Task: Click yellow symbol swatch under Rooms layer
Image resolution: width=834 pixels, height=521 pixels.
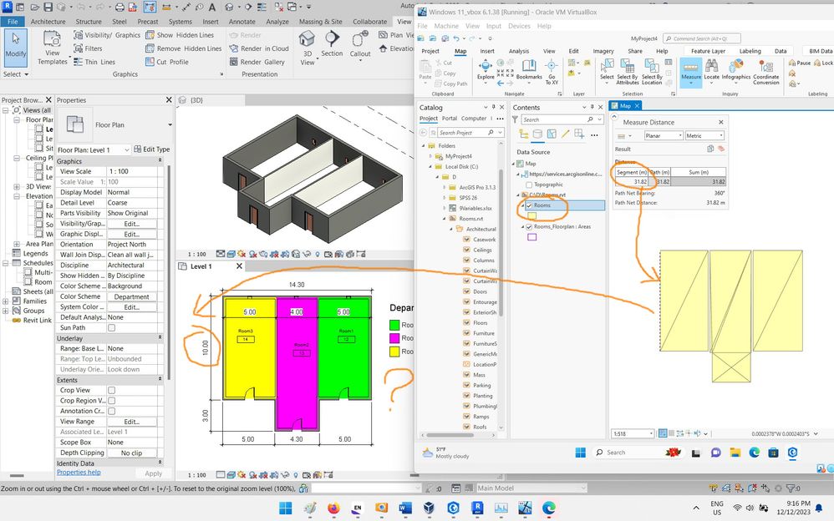Action: (x=531, y=216)
